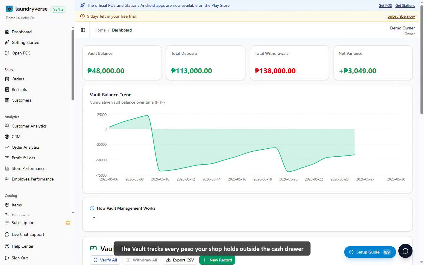Click the Customer Analytics people icon

pyautogui.click(x=7, y=126)
